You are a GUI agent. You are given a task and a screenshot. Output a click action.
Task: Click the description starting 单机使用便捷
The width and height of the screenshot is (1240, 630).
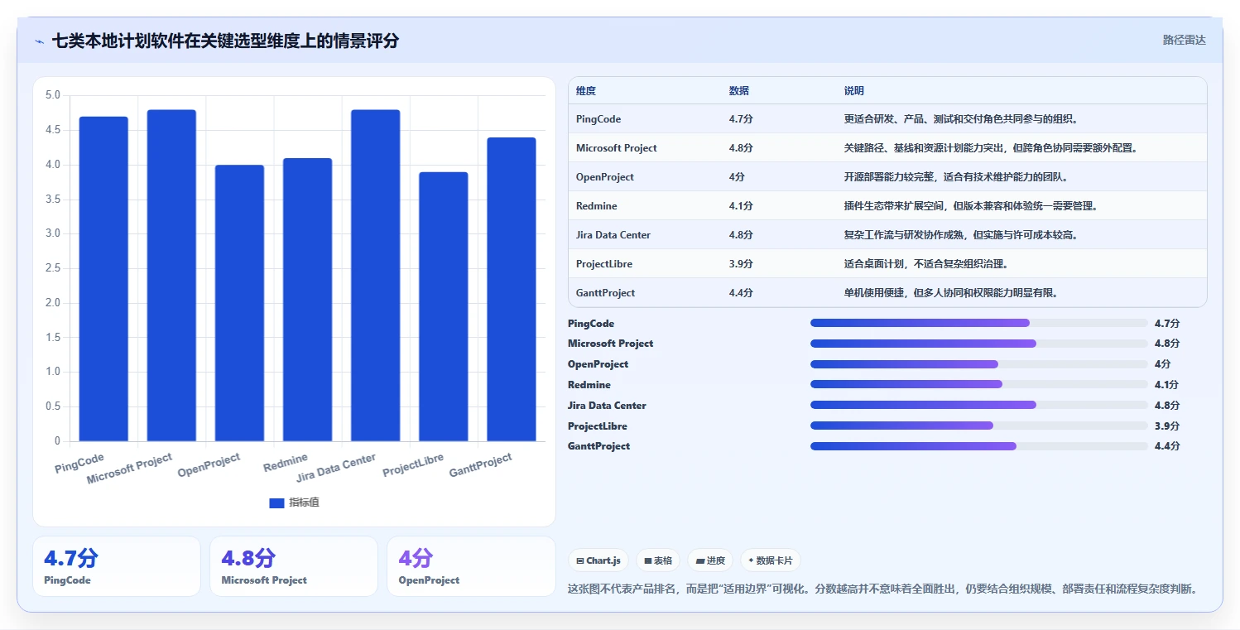pyautogui.click(x=952, y=293)
